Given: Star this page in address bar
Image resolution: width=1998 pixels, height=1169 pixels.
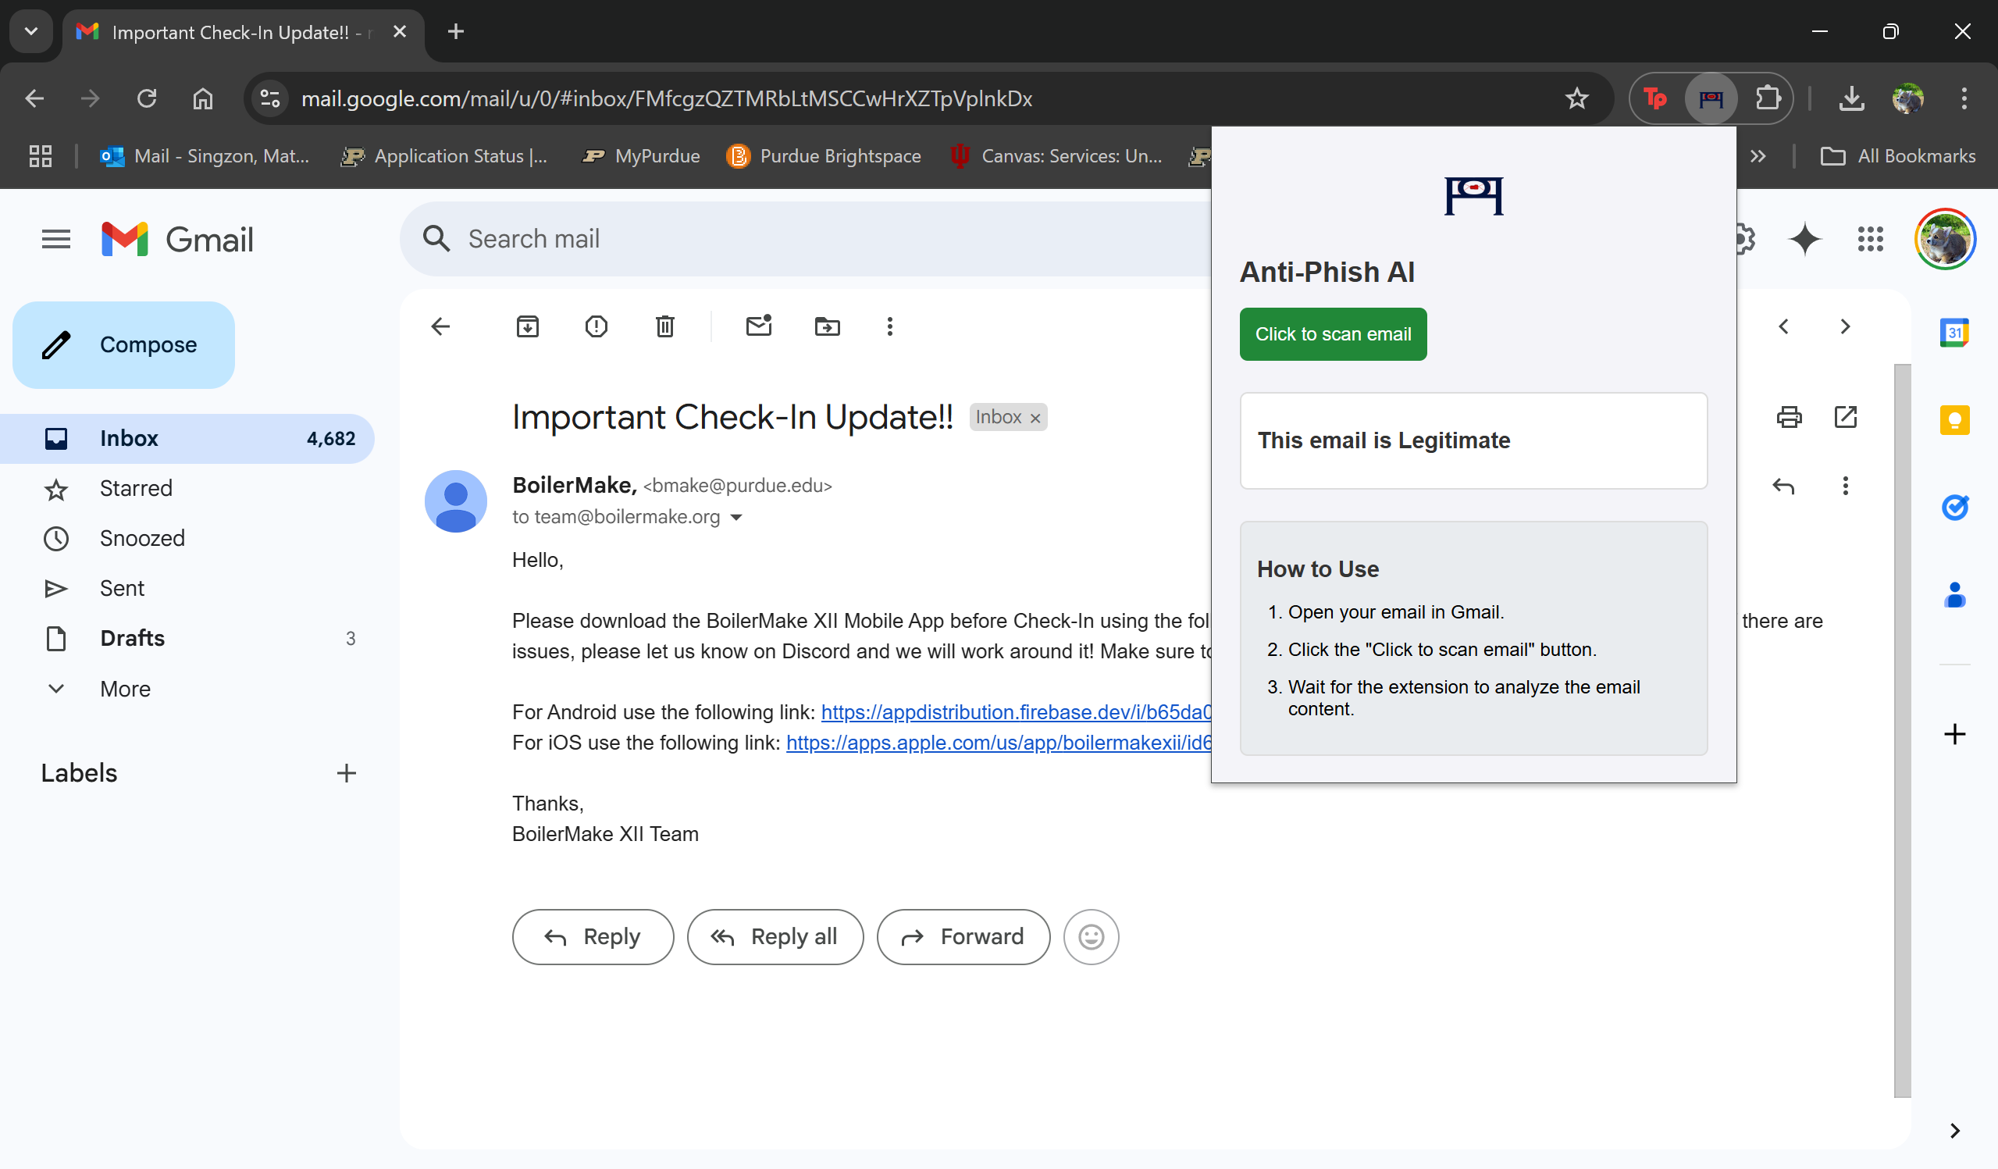Looking at the screenshot, I should pos(1576,98).
